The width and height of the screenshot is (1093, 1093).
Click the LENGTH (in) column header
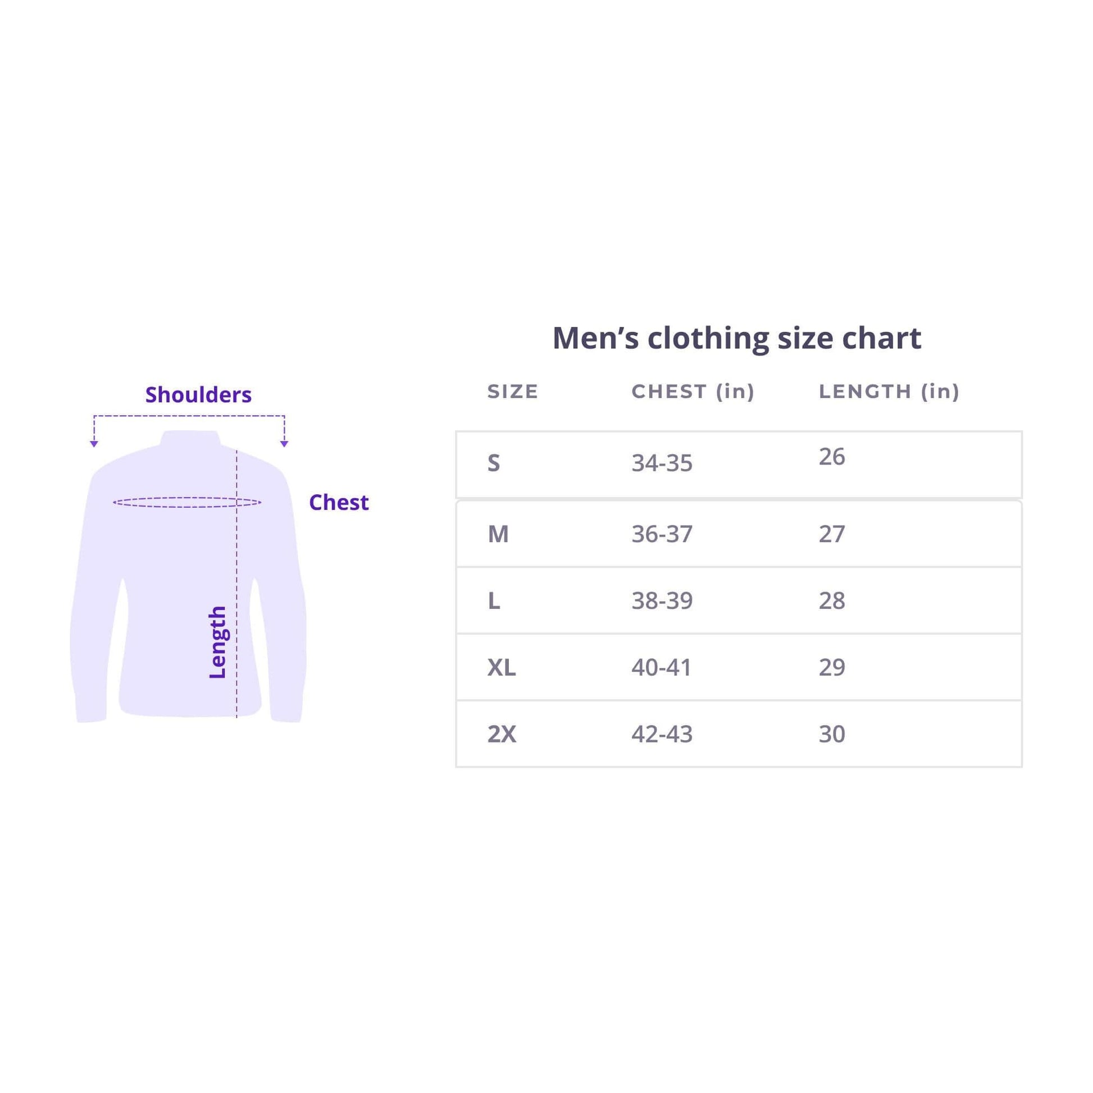tap(889, 391)
